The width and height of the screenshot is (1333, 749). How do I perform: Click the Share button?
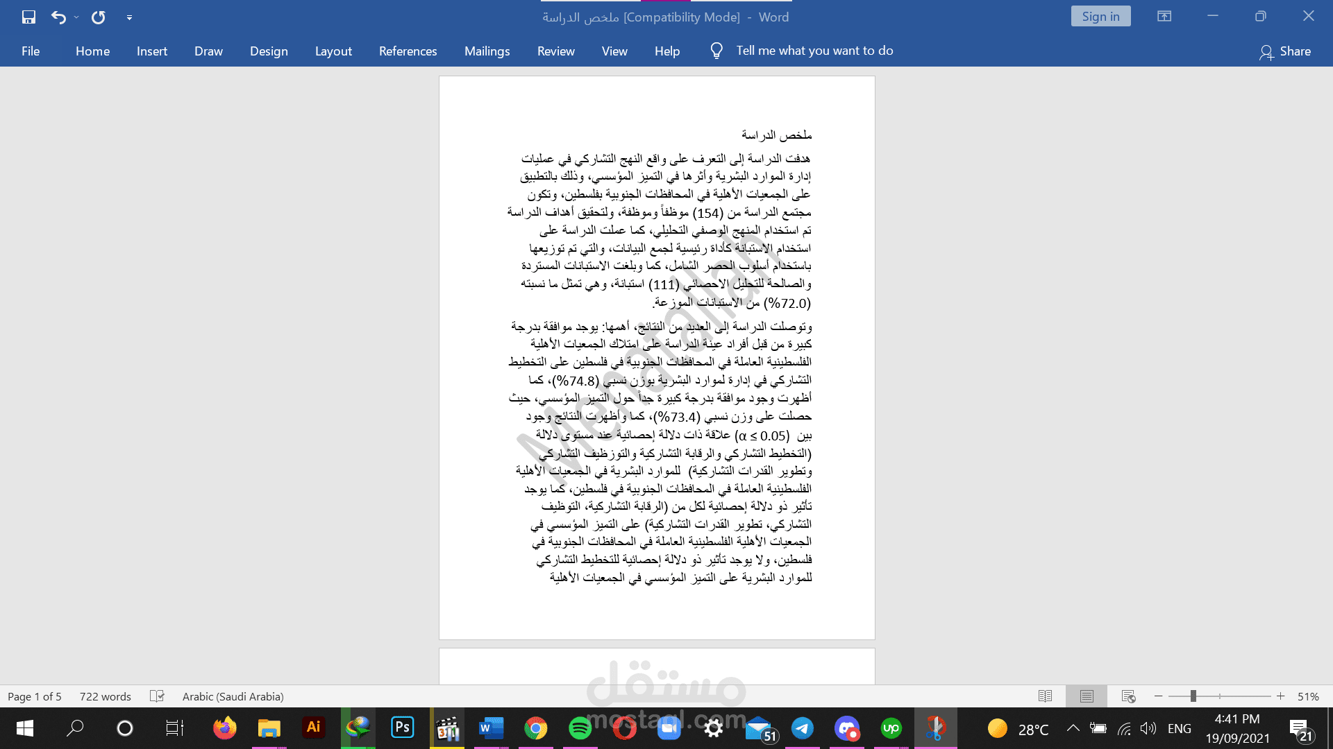(x=1285, y=51)
